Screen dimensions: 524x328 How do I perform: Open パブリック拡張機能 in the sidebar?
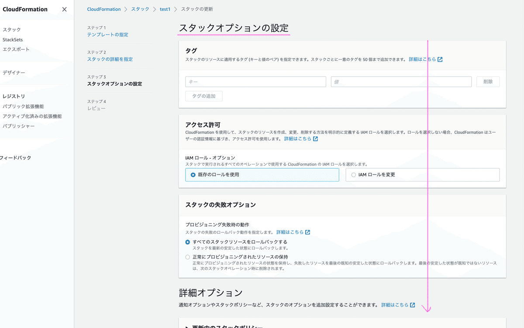pyautogui.click(x=23, y=106)
